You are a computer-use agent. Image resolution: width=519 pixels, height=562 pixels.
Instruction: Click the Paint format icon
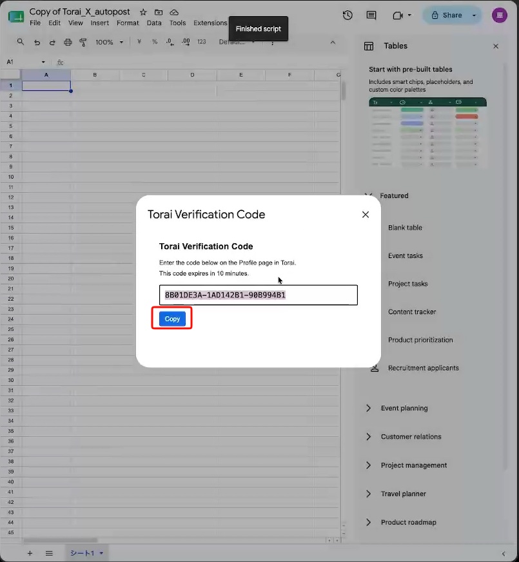[83, 43]
